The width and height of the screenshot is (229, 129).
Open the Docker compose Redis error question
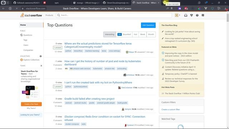pos(105,118)
